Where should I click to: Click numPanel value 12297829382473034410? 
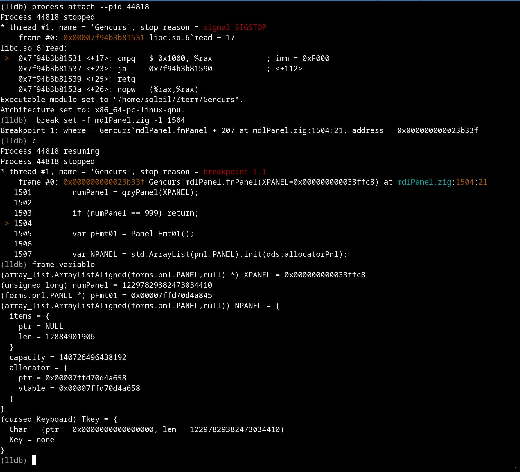pos(167,285)
